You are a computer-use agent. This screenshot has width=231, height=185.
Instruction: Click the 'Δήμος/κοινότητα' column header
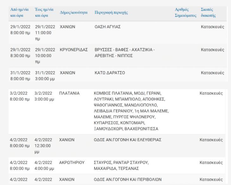[x=74, y=13]
